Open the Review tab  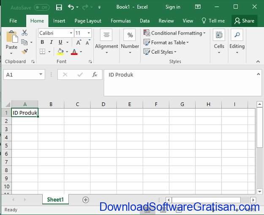(166, 21)
